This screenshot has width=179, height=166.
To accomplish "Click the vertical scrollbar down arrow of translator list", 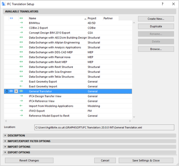I will [x=134, y=117].
